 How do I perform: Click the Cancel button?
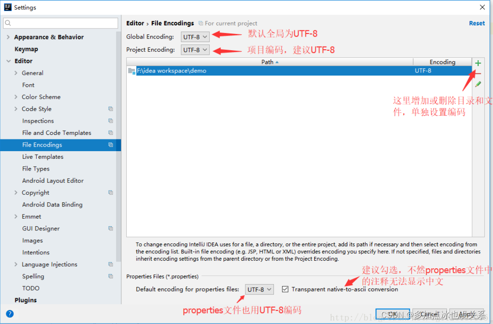(430, 314)
